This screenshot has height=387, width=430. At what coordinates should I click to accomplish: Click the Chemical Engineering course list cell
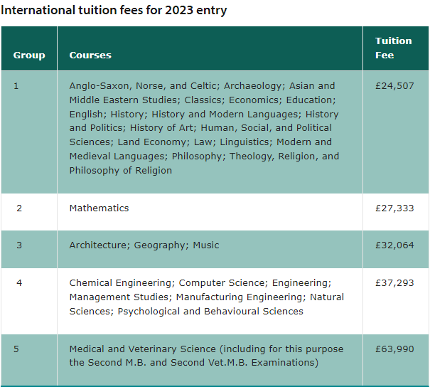point(210,302)
